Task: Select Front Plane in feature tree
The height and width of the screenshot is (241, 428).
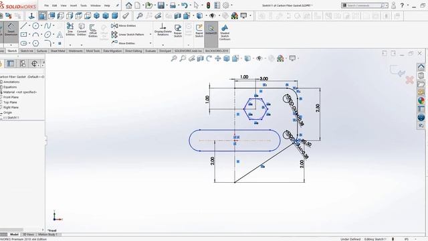Action: coord(11,97)
